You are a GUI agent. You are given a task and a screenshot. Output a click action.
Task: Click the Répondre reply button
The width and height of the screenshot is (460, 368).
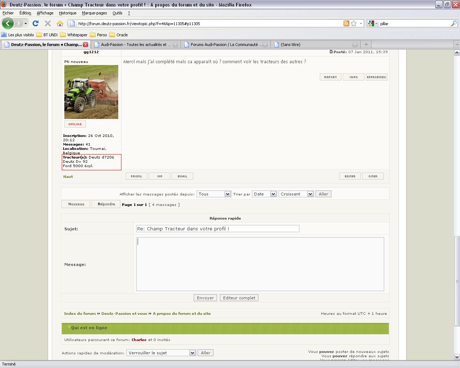coord(106,204)
